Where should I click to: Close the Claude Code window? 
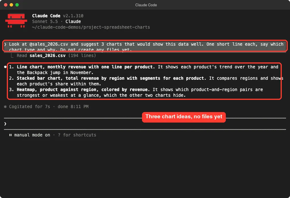tap(6, 5)
